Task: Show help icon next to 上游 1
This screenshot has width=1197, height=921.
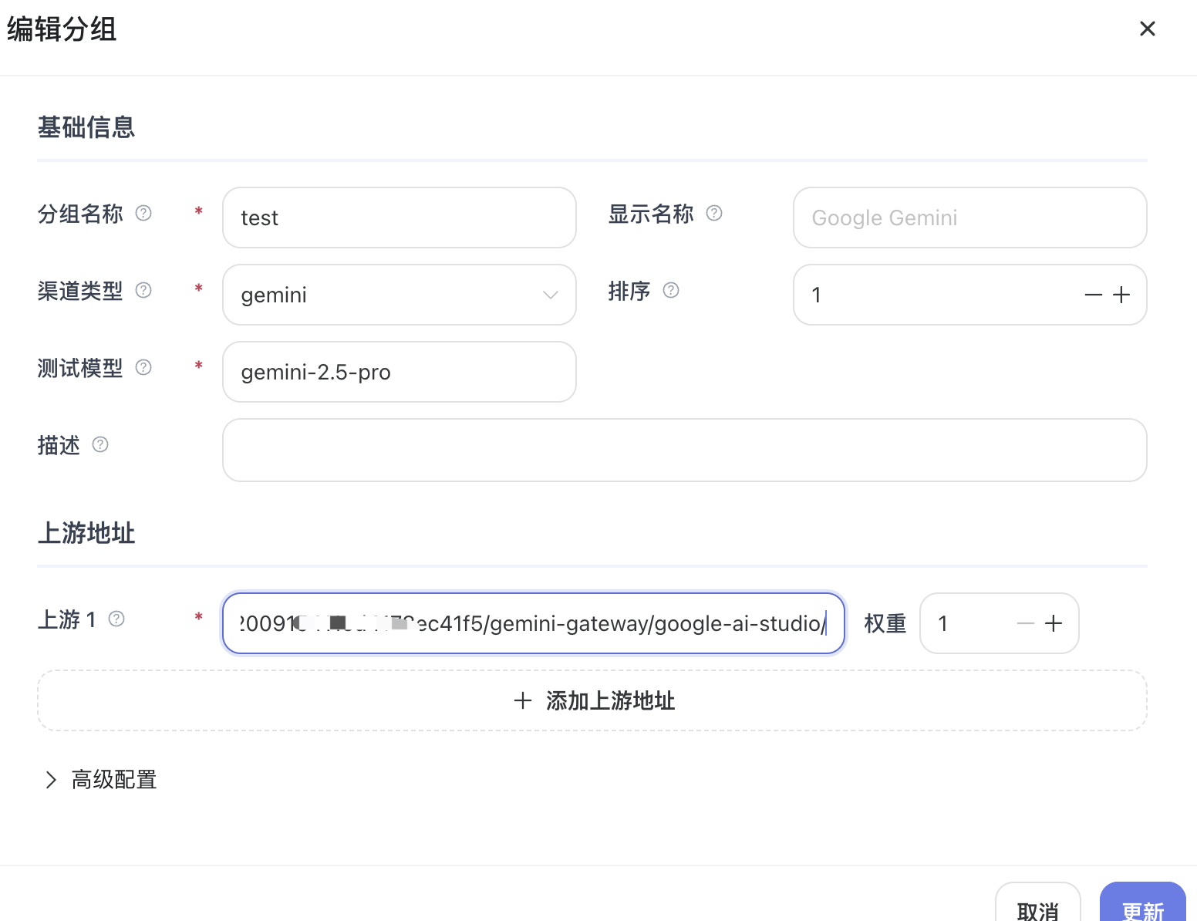Action: coord(116,619)
